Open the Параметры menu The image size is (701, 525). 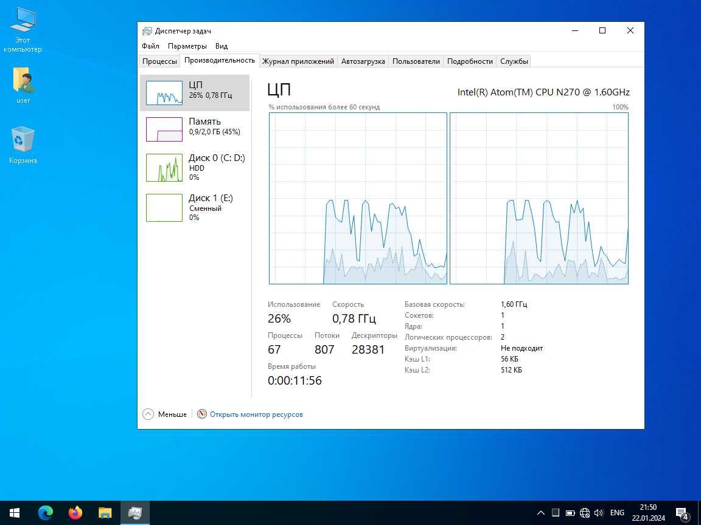(x=187, y=46)
